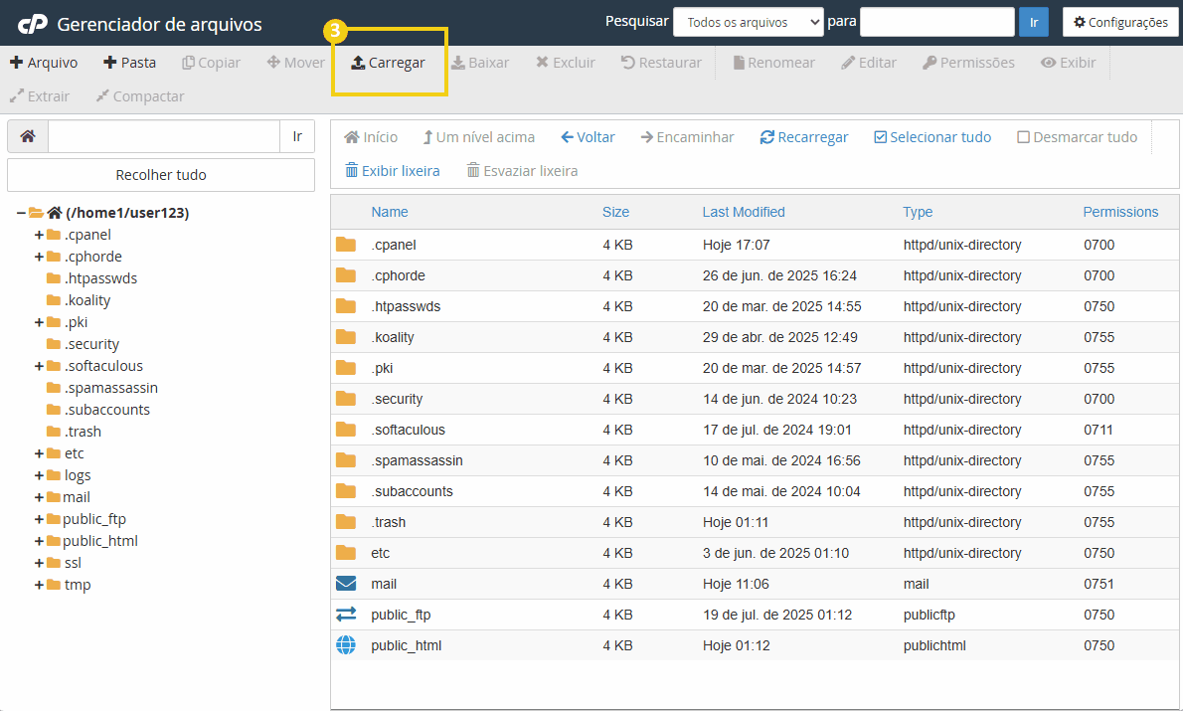Image resolution: width=1183 pixels, height=711 pixels.
Task: Expand the .cpanel tree folder
Action: point(39,235)
